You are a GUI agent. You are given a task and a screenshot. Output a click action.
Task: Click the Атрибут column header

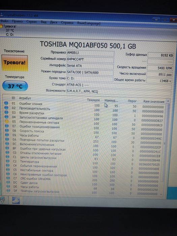25,98
